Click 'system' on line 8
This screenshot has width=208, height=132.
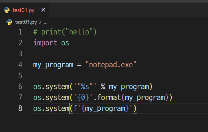click(x=57, y=108)
